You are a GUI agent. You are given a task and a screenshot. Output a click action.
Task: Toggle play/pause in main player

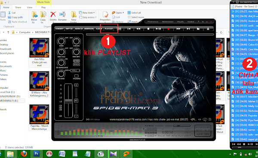[x=158, y=29]
